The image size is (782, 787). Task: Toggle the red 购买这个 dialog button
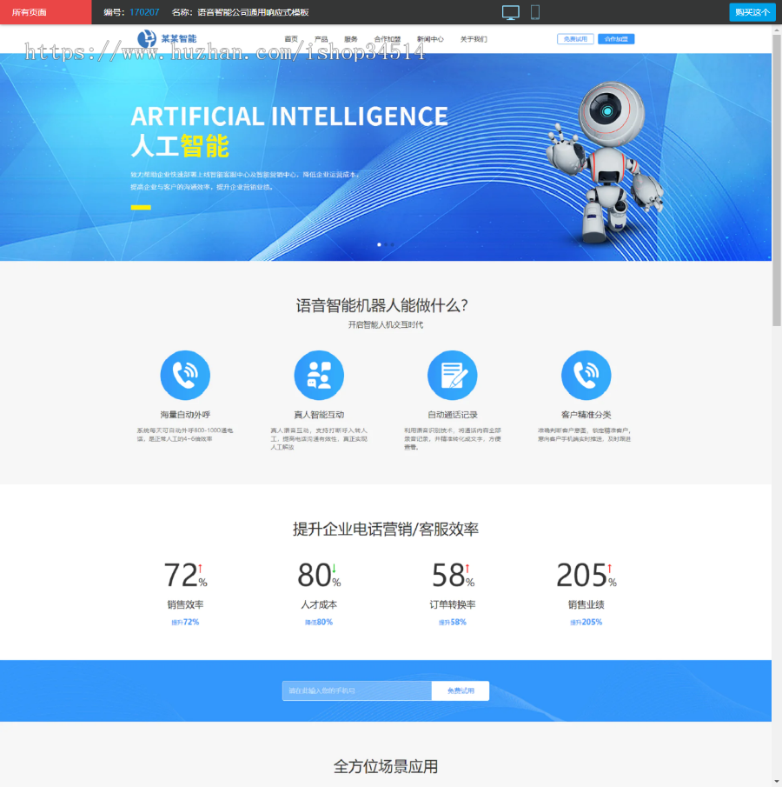(751, 12)
